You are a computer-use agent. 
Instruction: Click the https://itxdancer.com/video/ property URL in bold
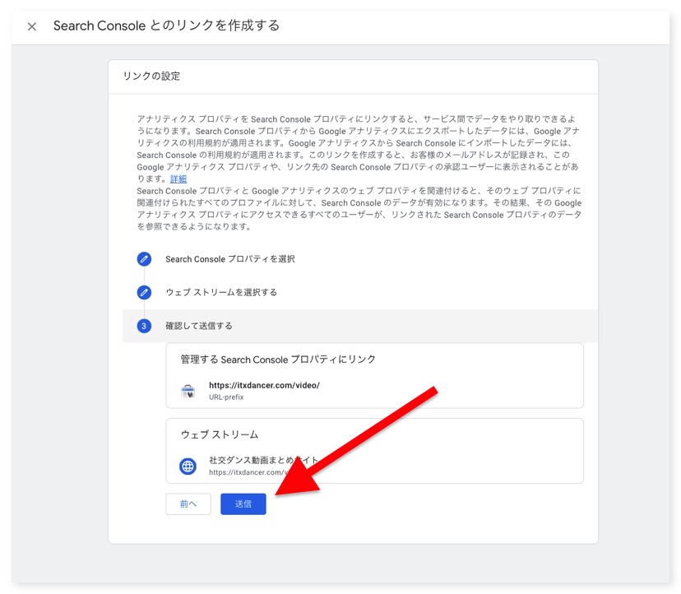pyautogui.click(x=264, y=385)
